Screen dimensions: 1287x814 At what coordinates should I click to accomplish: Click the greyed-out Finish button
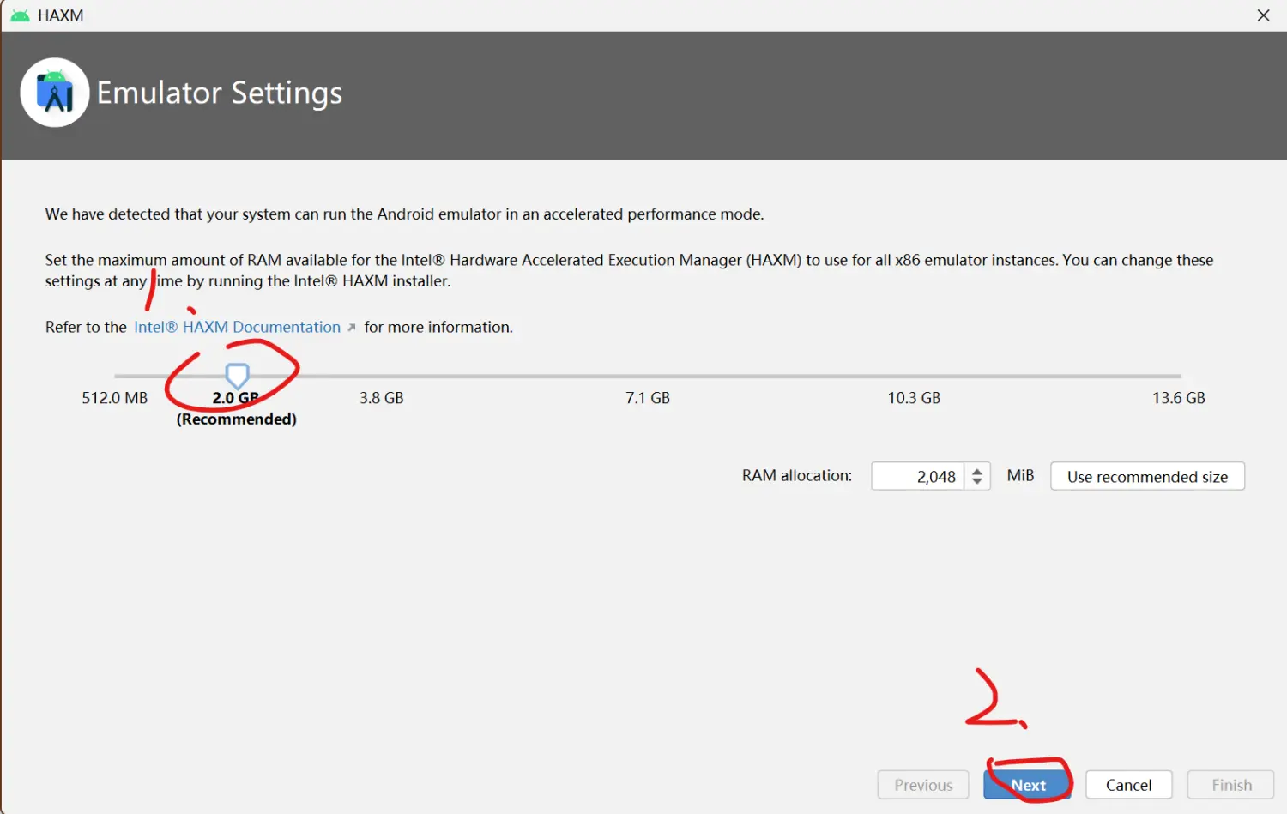click(1230, 785)
